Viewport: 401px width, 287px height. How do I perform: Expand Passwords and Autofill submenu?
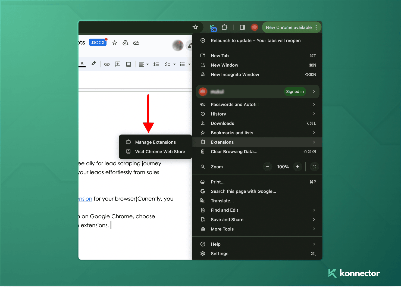(x=257, y=104)
